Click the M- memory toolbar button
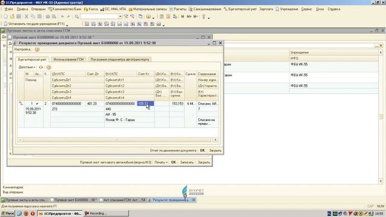This screenshot has width=386, height=217. coord(195,16)
